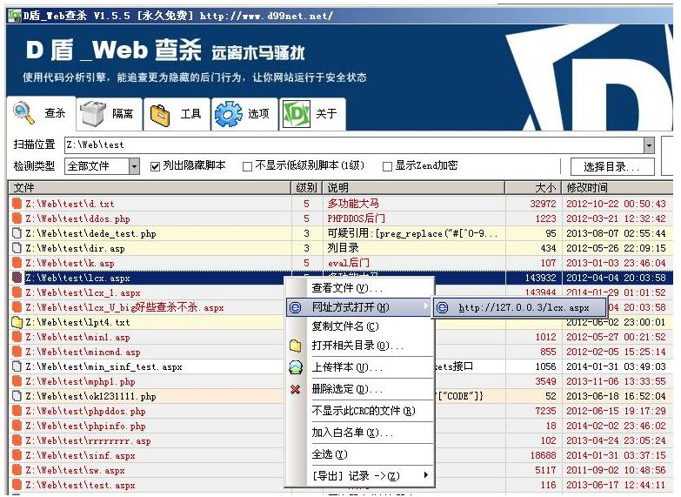Choose 全选(Y) from context menu
Viewport: 681px width, 497px height.
coord(360,454)
